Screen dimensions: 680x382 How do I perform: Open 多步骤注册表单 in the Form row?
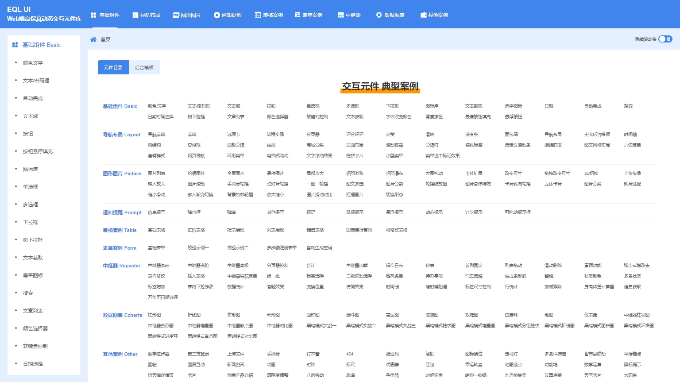pos(282,248)
